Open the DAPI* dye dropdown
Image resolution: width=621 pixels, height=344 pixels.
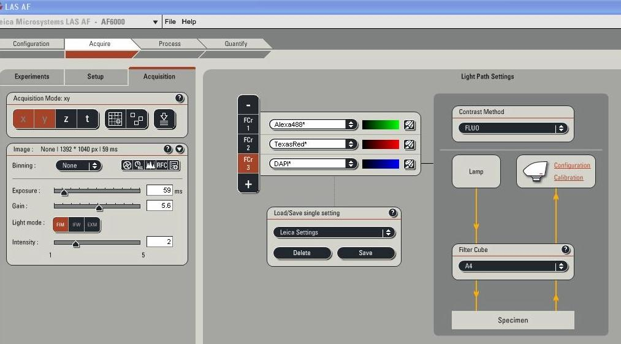[313, 164]
